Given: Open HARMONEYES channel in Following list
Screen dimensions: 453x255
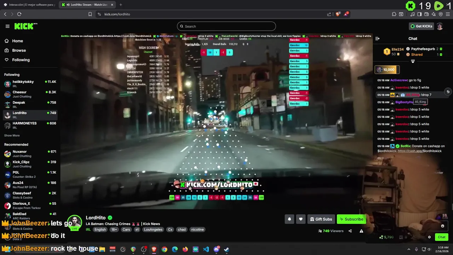Looking at the screenshot, I should [x=30, y=125].
